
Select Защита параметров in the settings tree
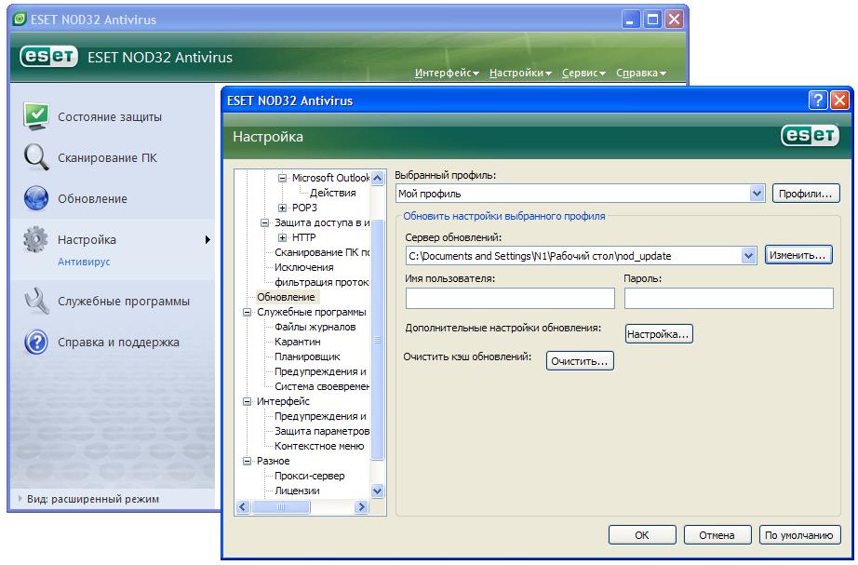pos(322,431)
